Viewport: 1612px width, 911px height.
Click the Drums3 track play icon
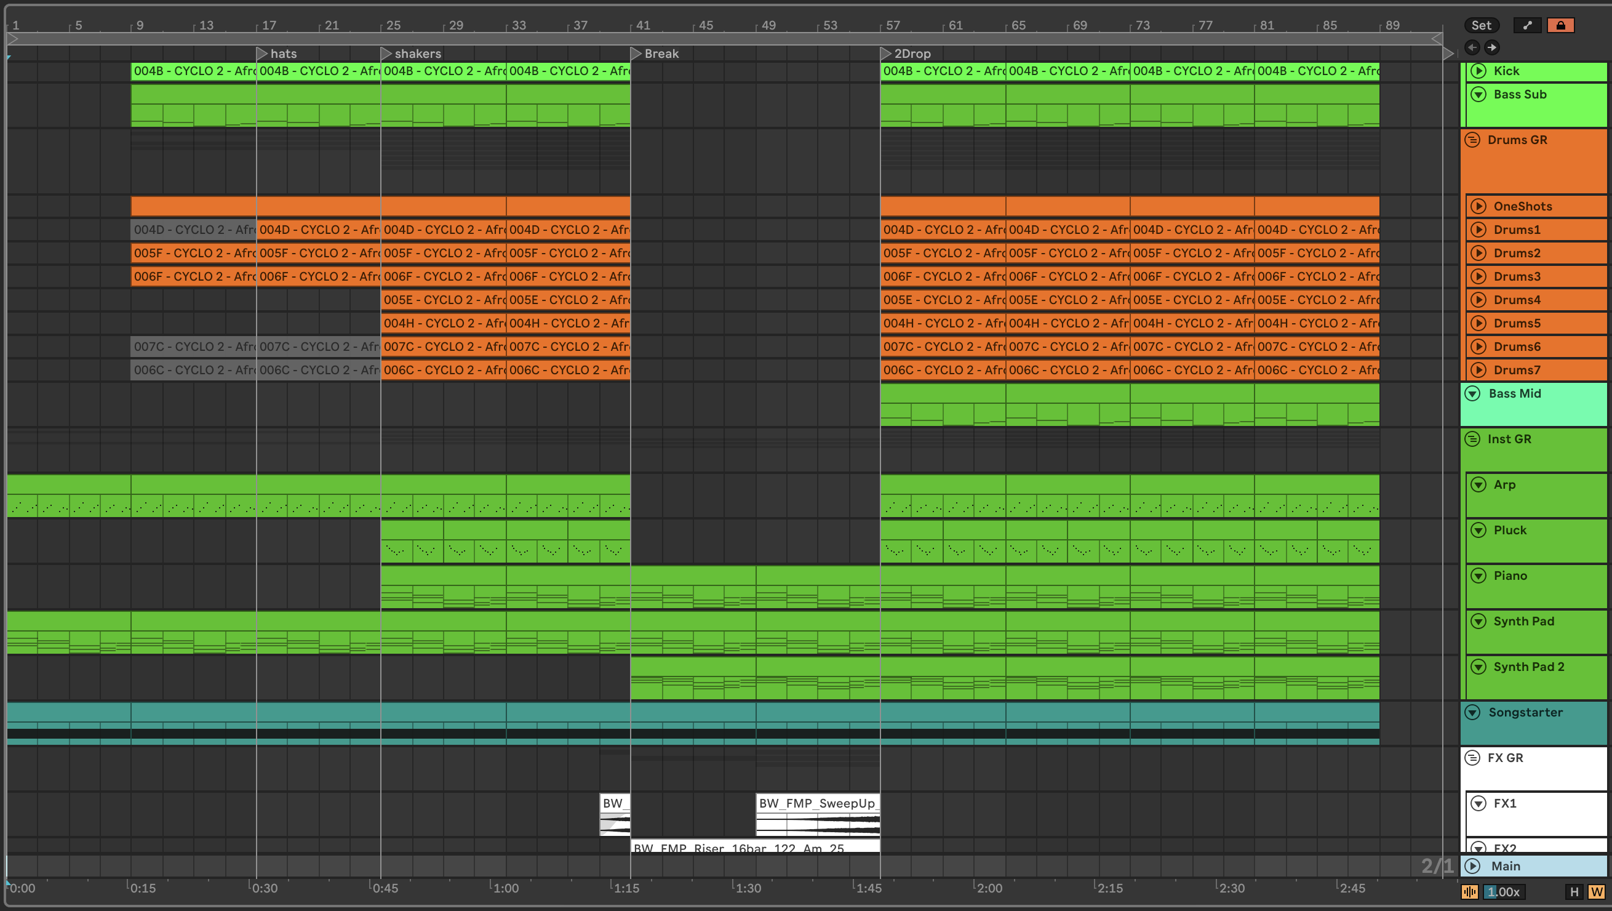[x=1478, y=276]
